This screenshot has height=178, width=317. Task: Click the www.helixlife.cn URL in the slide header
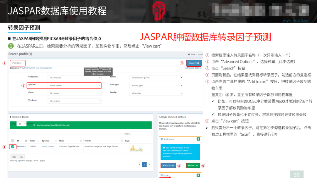click(x=295, y=20)
